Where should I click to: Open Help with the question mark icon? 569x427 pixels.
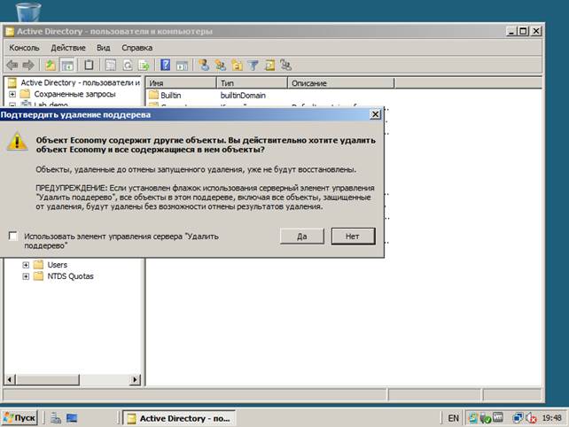tap(165, 66)
